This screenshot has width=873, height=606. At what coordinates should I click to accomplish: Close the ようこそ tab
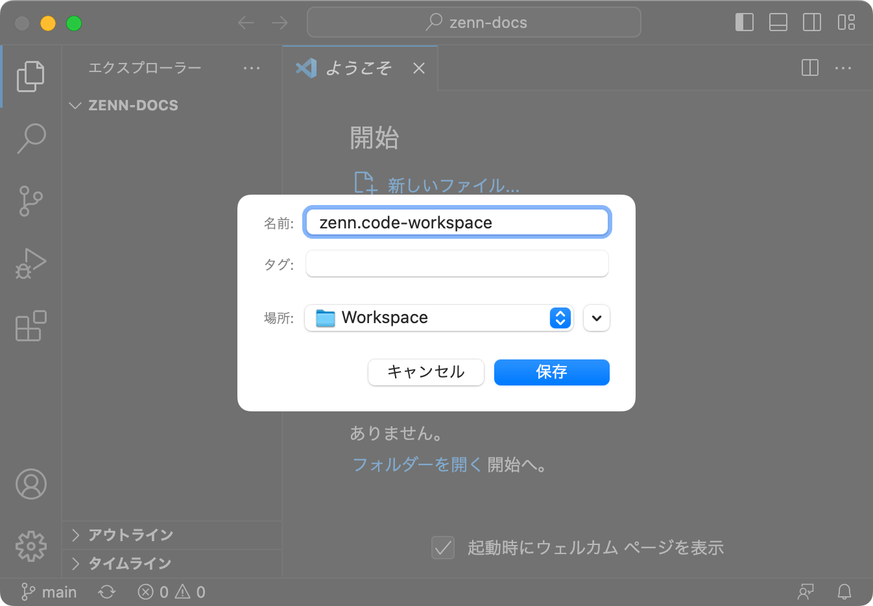tap(419, 68)
